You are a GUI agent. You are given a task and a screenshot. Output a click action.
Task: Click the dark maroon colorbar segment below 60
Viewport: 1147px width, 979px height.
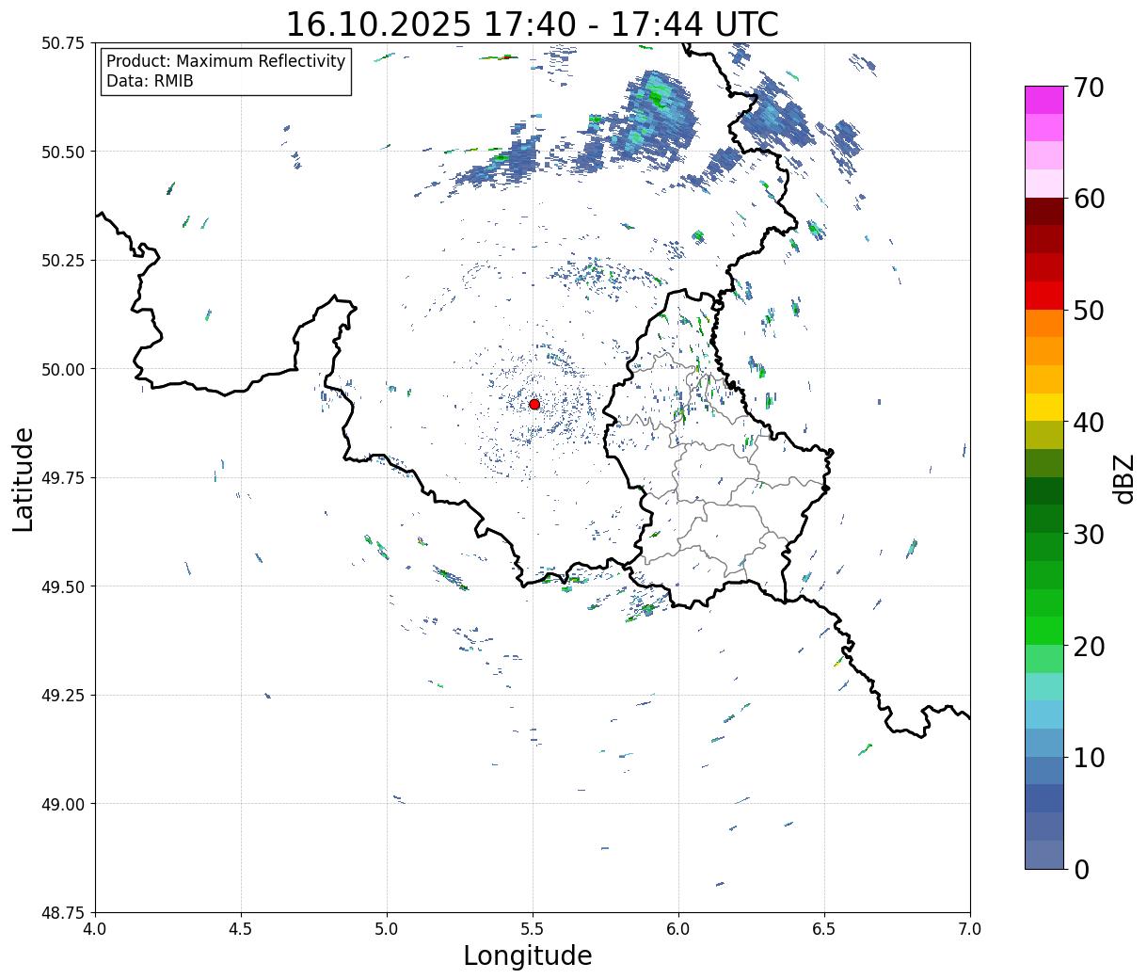click(x=1044, y=211)
